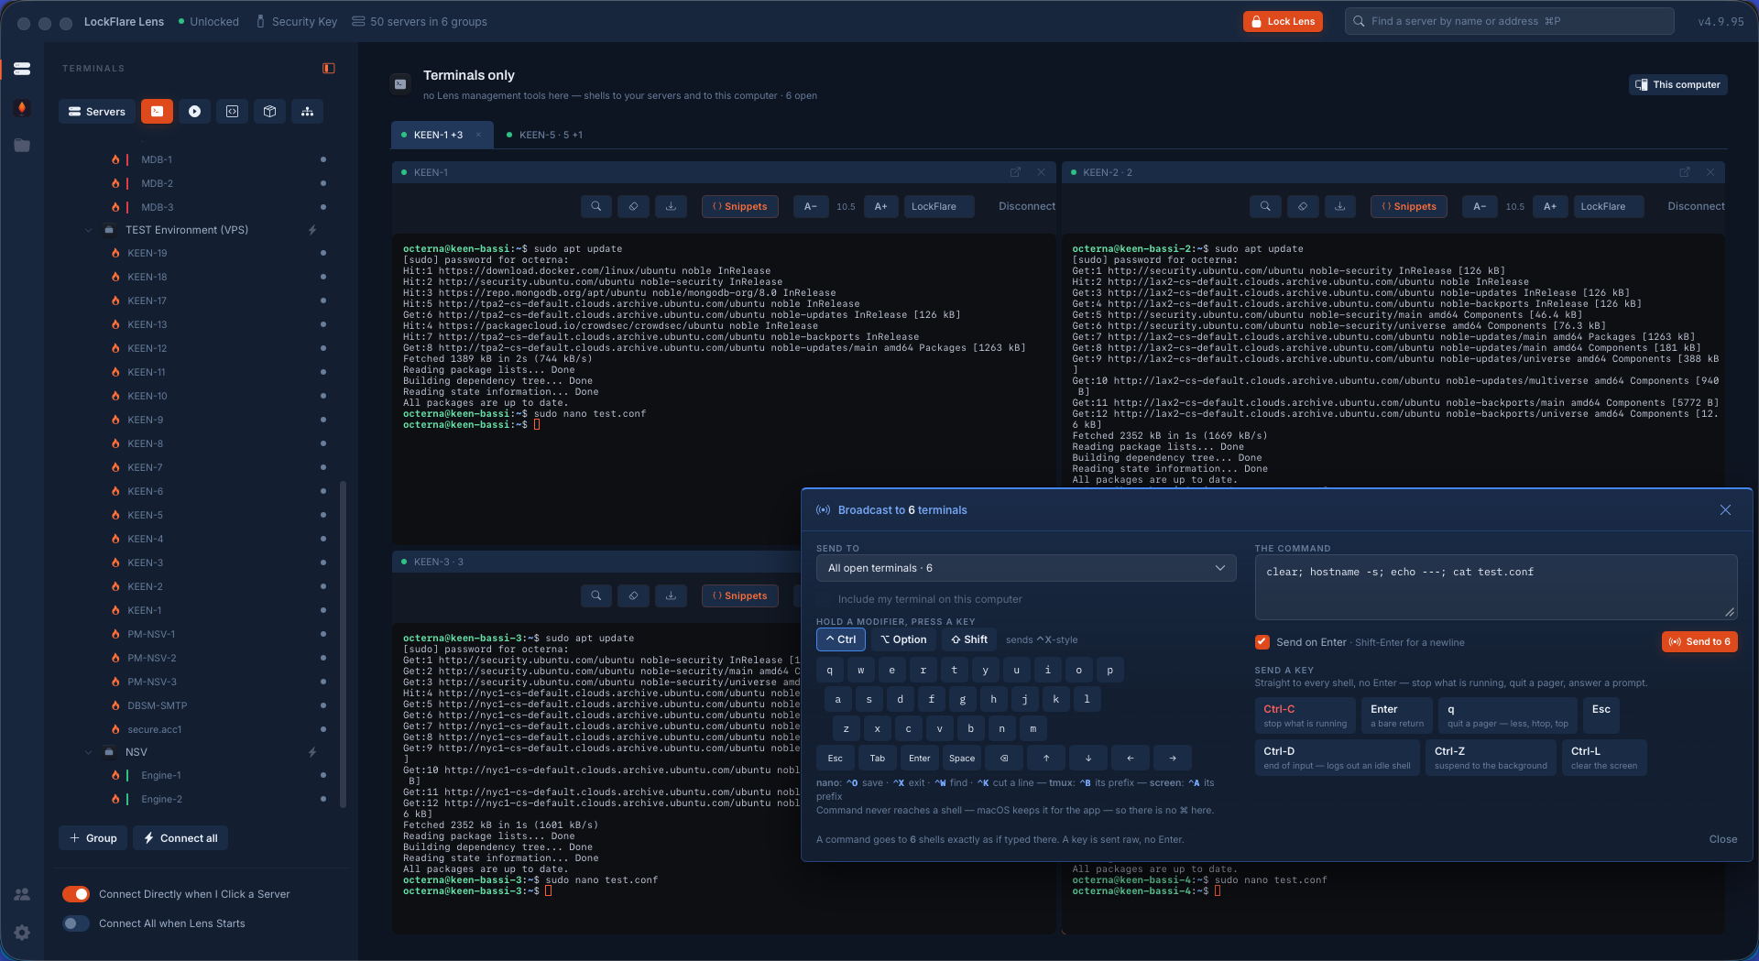Screen dimensions: 1759x961
Task: Pop out the KEEN-2 terminal window
Action: tap(1685, 172)
